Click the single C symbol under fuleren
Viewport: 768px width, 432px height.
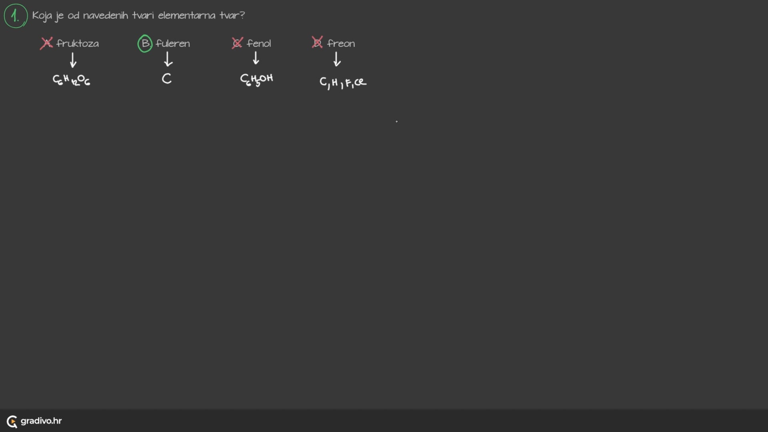pos(167,78)
